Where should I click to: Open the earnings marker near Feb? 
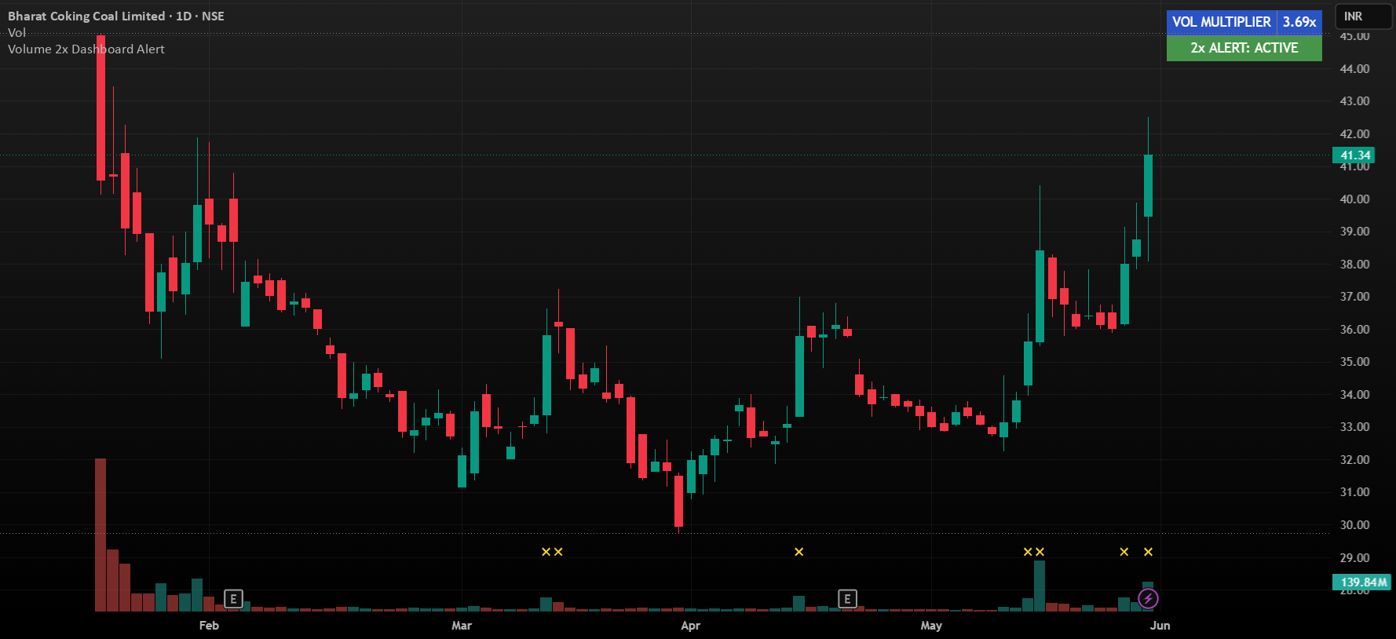click(x=232, y=599)
